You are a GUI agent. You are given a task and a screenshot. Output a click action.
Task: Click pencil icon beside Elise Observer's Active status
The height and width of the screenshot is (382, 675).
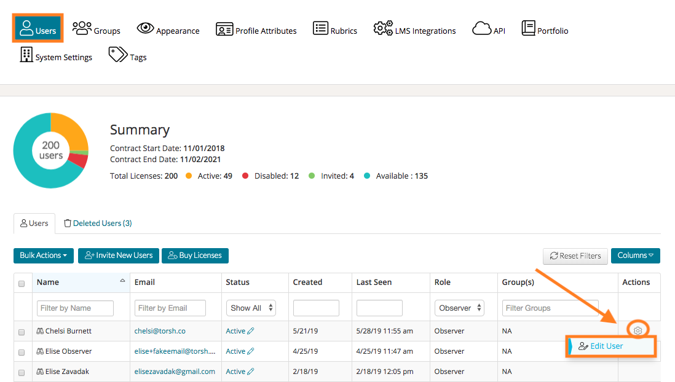pos(251,351)
